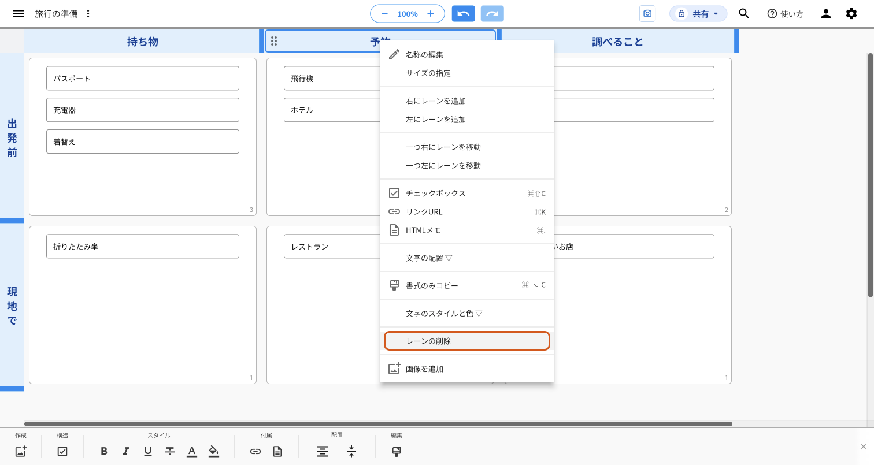874x465 pixels.
Task: Click the link icon under 付属
Action: click(255, 451)
